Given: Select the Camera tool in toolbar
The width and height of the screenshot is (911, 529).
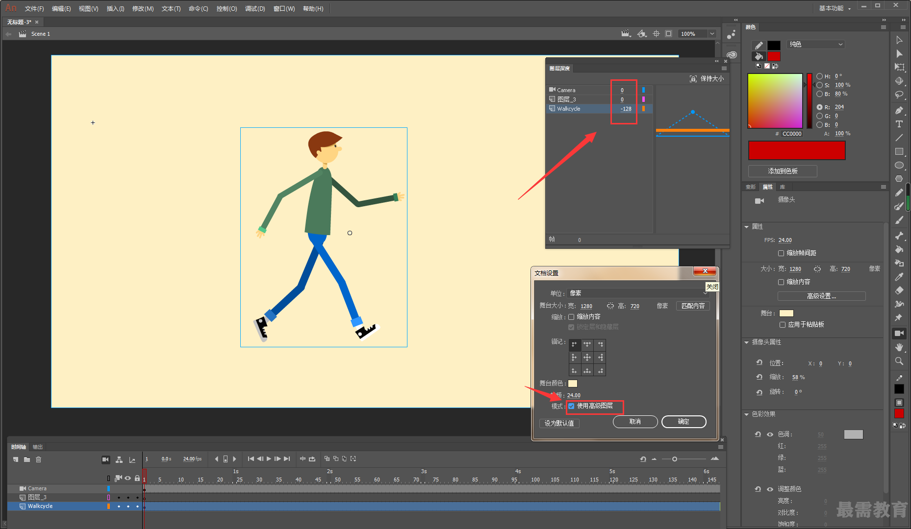Looking at the screenshot, I should click(899, 333).
